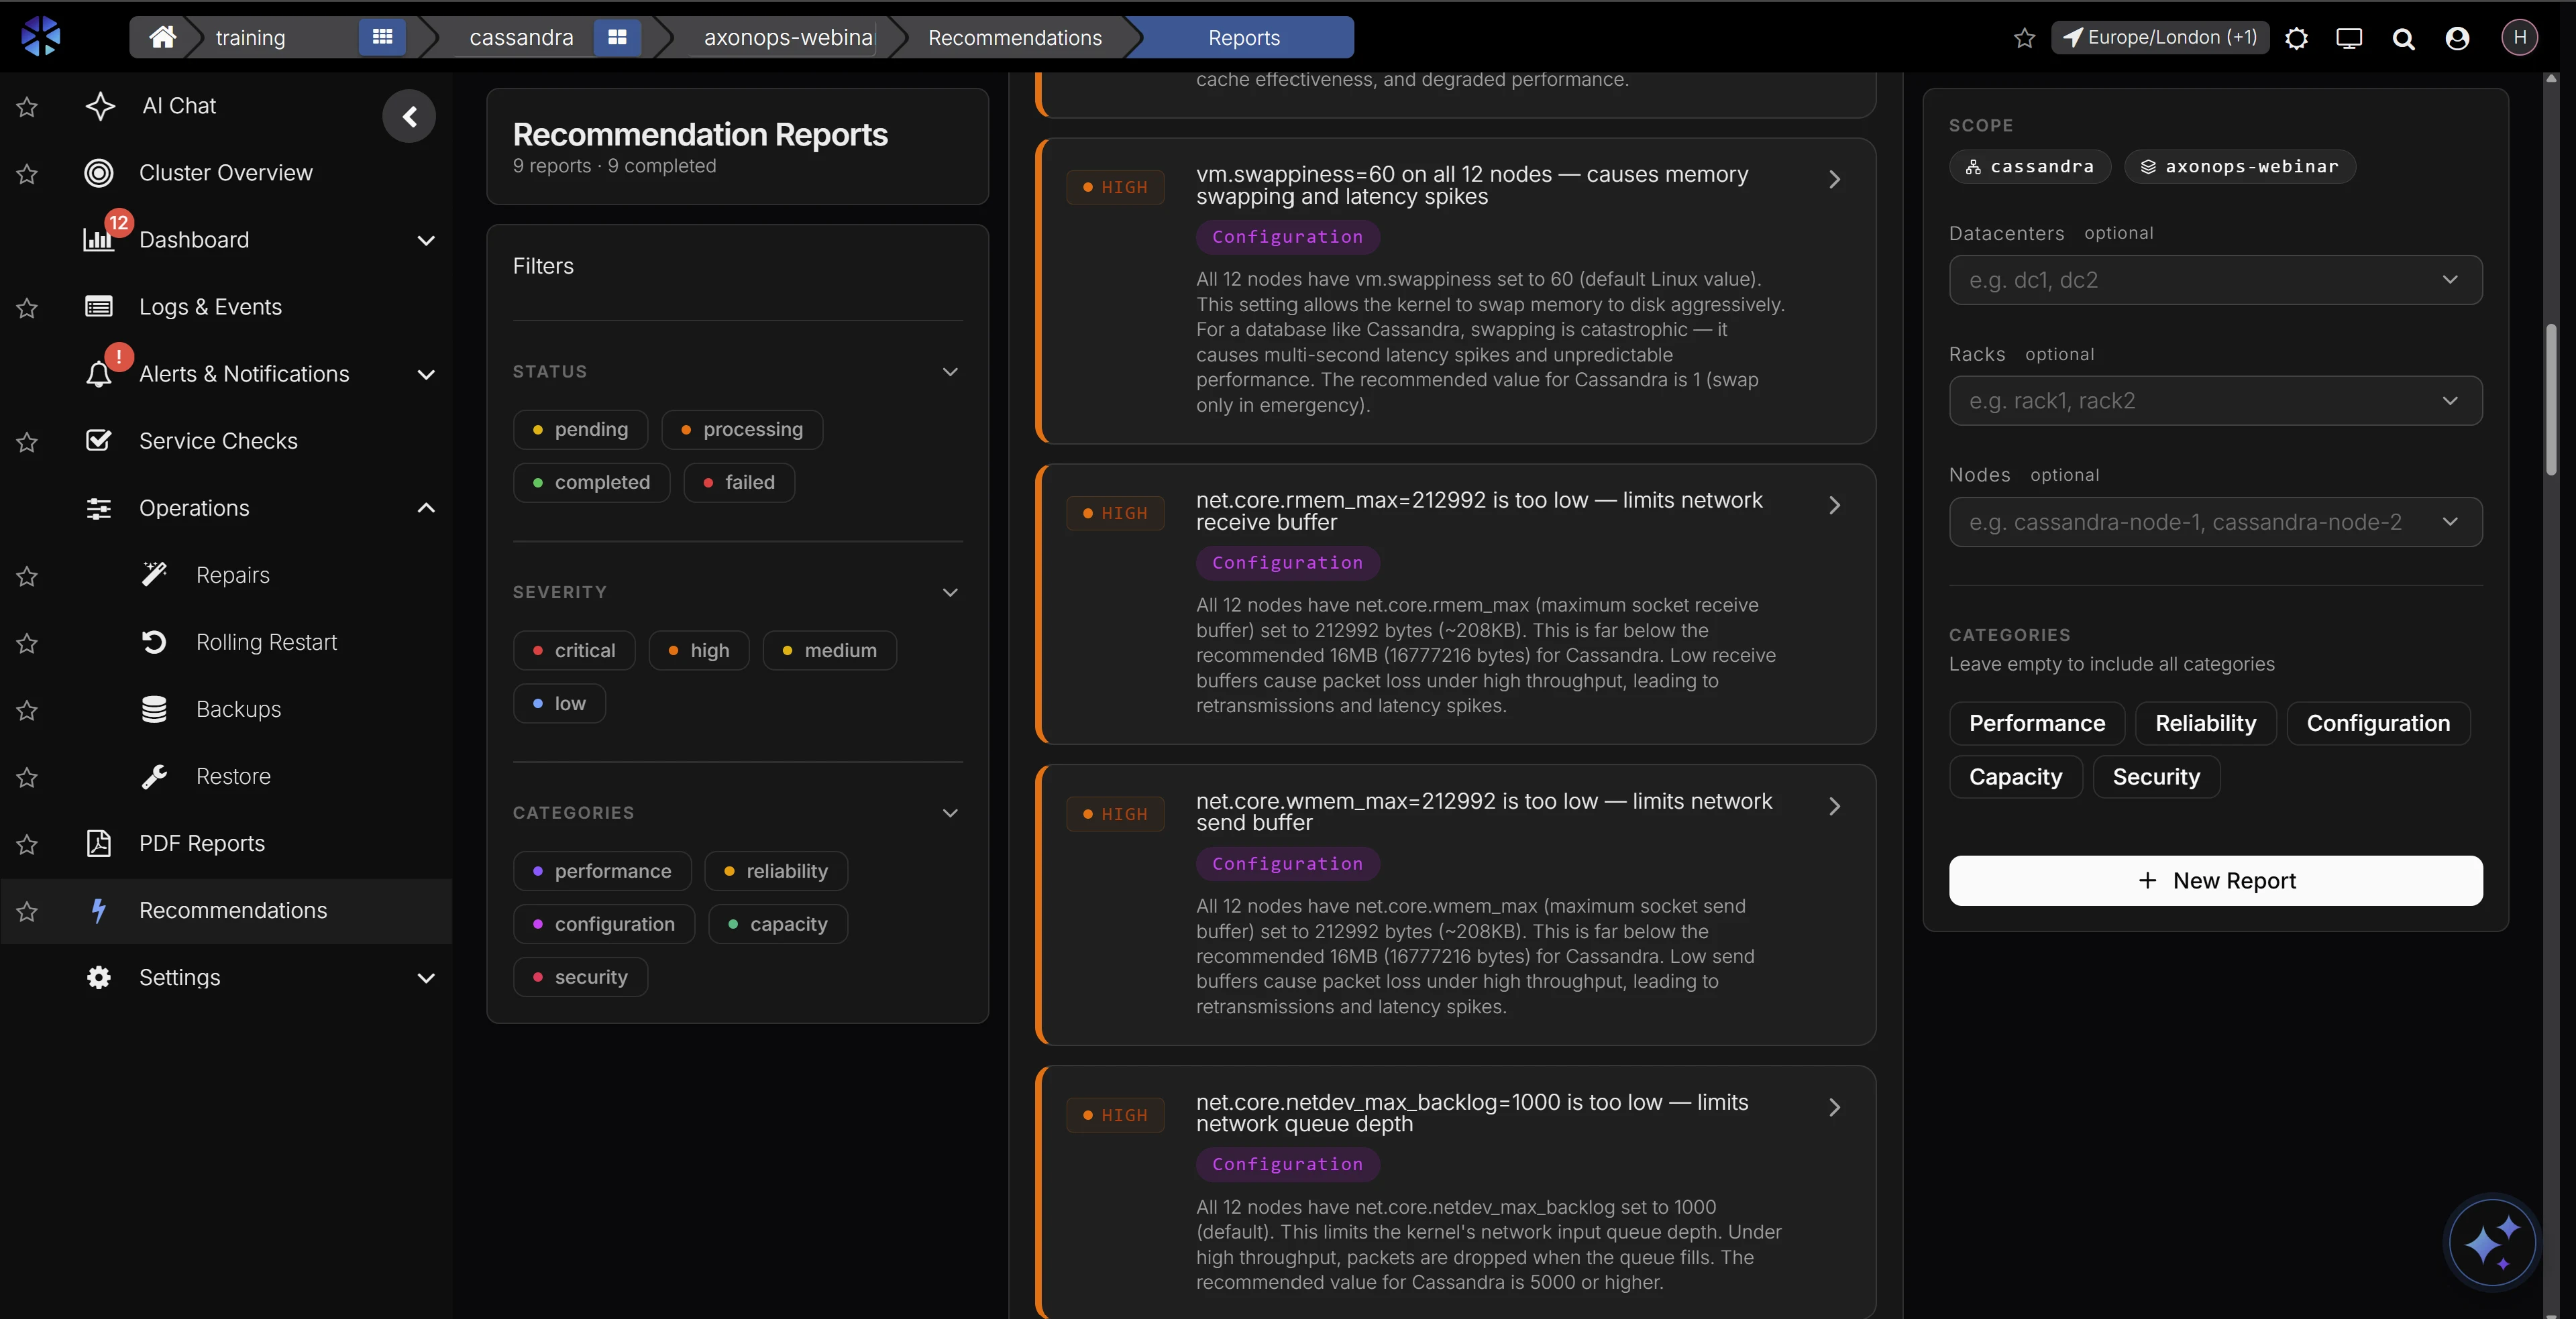This screenshot has height=1319, width=2576.
Task: Expand Alerts & Notifications chevron
Action: click(x=426, y=375)
